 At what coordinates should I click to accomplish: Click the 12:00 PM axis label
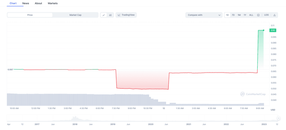35,108
